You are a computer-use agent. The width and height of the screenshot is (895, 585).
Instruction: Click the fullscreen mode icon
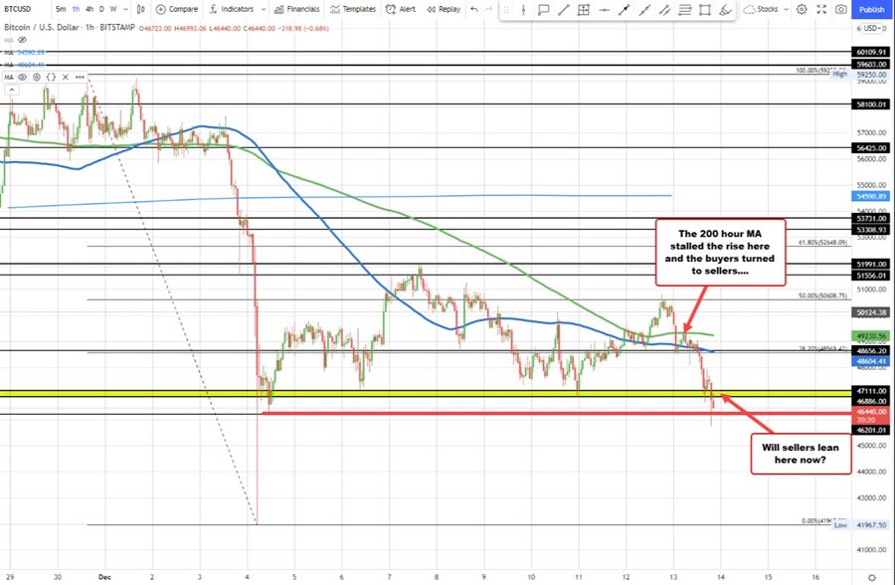coord(821,9)
